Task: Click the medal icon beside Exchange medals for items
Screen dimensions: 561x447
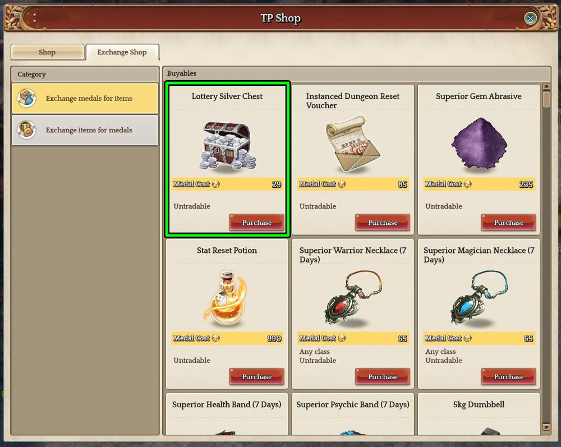Action: pyautogui.click(x=26, y=98)
